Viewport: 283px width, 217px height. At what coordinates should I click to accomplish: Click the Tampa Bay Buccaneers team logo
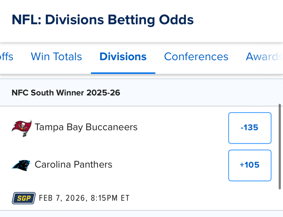22,128
